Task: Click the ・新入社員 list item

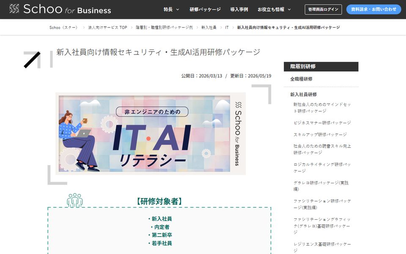Action: [160, 219]
